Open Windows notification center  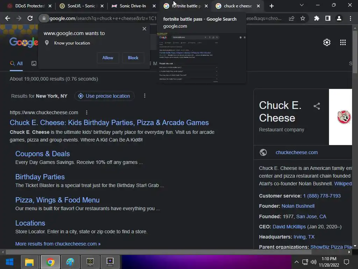[346, 262]
